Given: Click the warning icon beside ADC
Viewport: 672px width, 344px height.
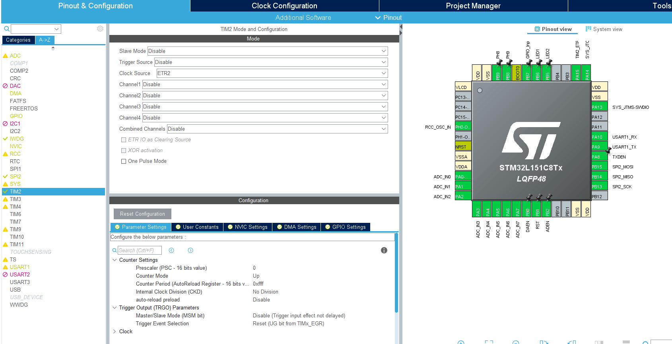Looking at the screenshot, I should point(5,56).
